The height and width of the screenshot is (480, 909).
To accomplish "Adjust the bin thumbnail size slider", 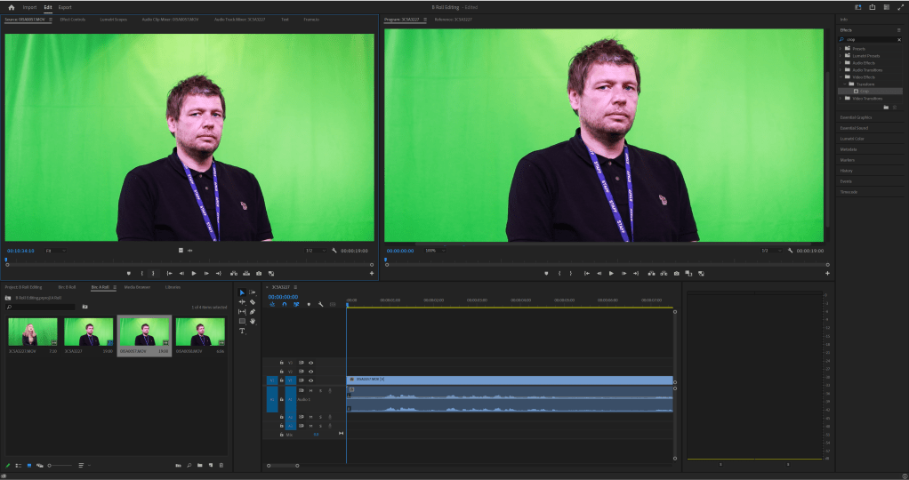I will 59,465.
